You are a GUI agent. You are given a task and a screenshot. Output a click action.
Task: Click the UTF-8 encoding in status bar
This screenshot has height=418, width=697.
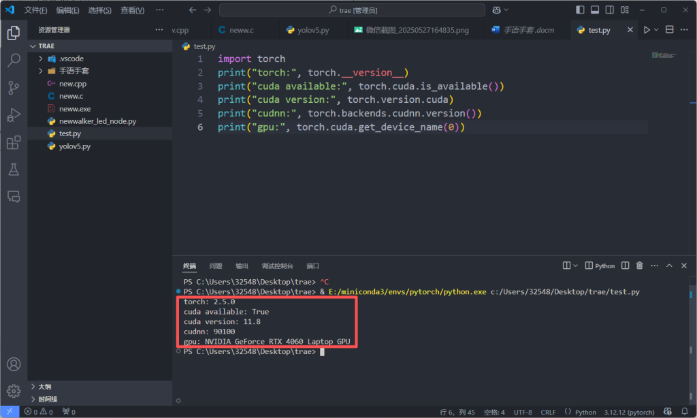(x=523, y=412)
